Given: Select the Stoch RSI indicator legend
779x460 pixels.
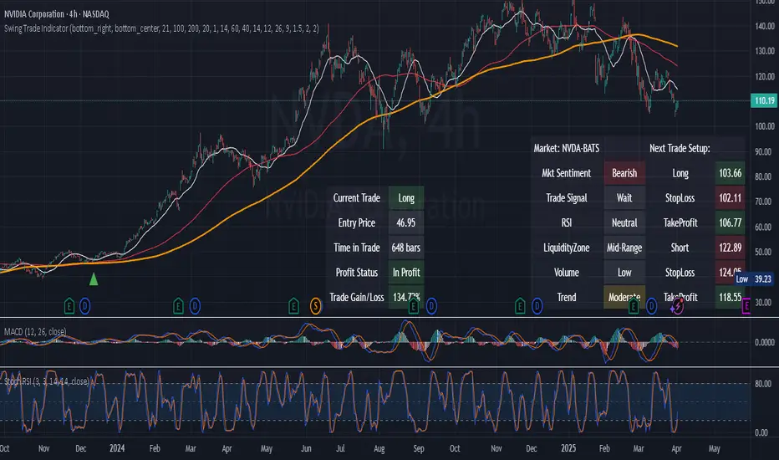Looking at the screenshot, I should (47, 381).
